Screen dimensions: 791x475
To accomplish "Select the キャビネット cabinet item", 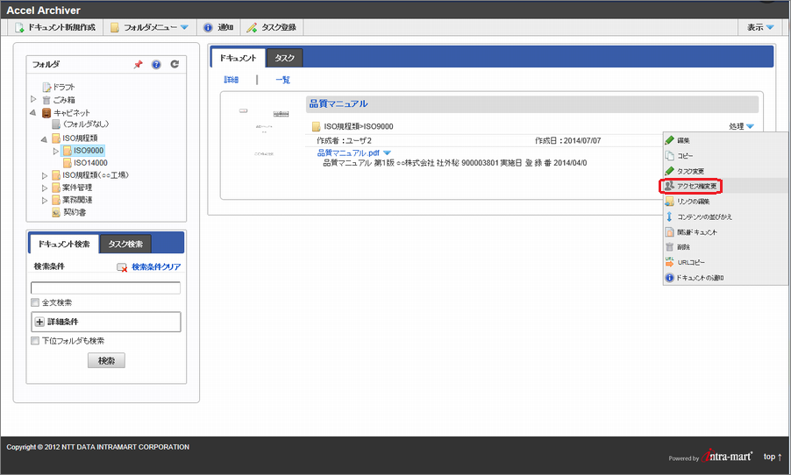I will (x=66, y=113).
